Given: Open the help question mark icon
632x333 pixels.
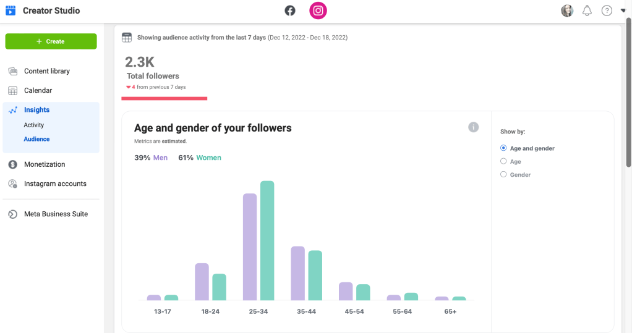Looking at the screenshot, I should pos(607,11).
